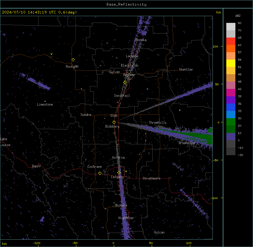Image resolution: width=253 pixels, height=247 pixels.
Task: Click the RockyMH label
Action: (72, 67)
